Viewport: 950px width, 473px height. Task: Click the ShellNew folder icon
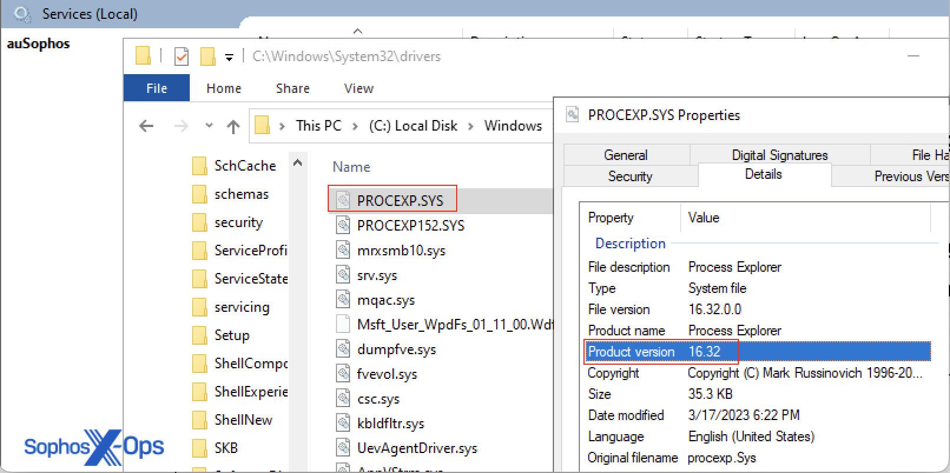200,420
